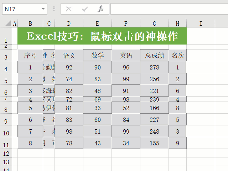228x171 pixels.
Task: Click the Select All corner triangle
Action: (8, 24)
